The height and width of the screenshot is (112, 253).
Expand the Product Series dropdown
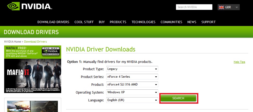[132, 77]
